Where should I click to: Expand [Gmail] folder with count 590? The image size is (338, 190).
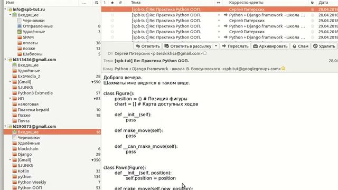10,82
